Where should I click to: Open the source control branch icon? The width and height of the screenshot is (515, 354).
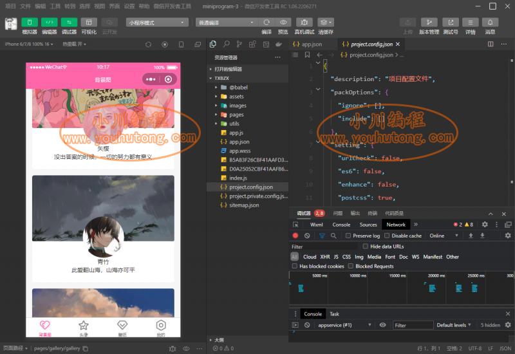click(x=239, y=44)
